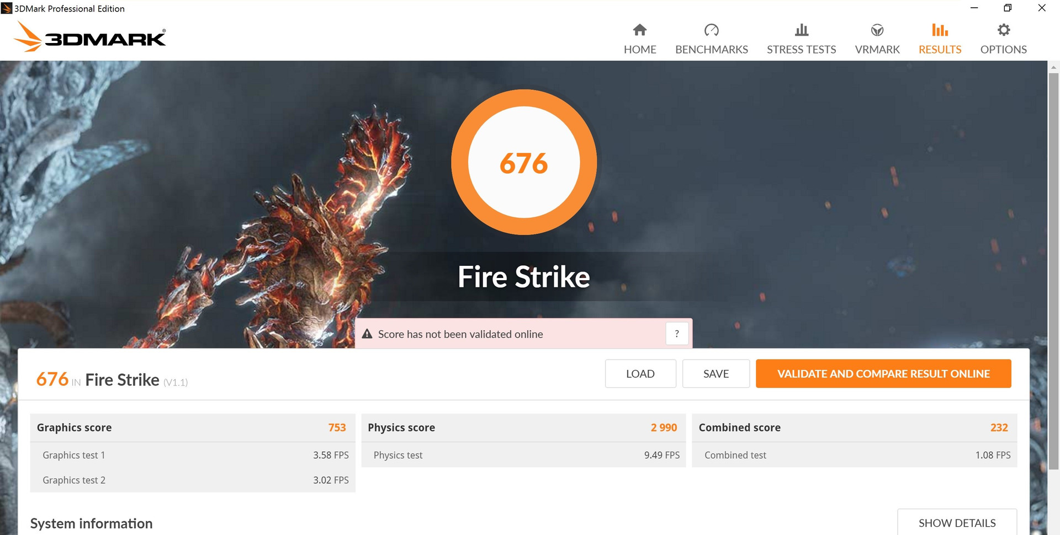Click the 676 score circle
The image size is (1060, 535).
point(524,162)
